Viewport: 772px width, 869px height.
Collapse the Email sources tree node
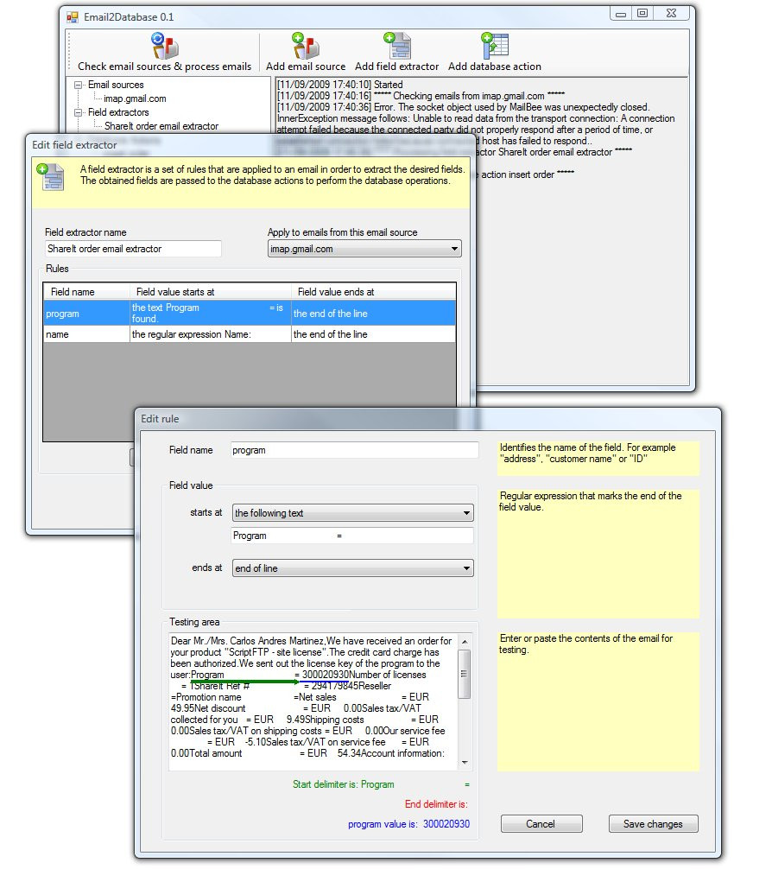79,85
